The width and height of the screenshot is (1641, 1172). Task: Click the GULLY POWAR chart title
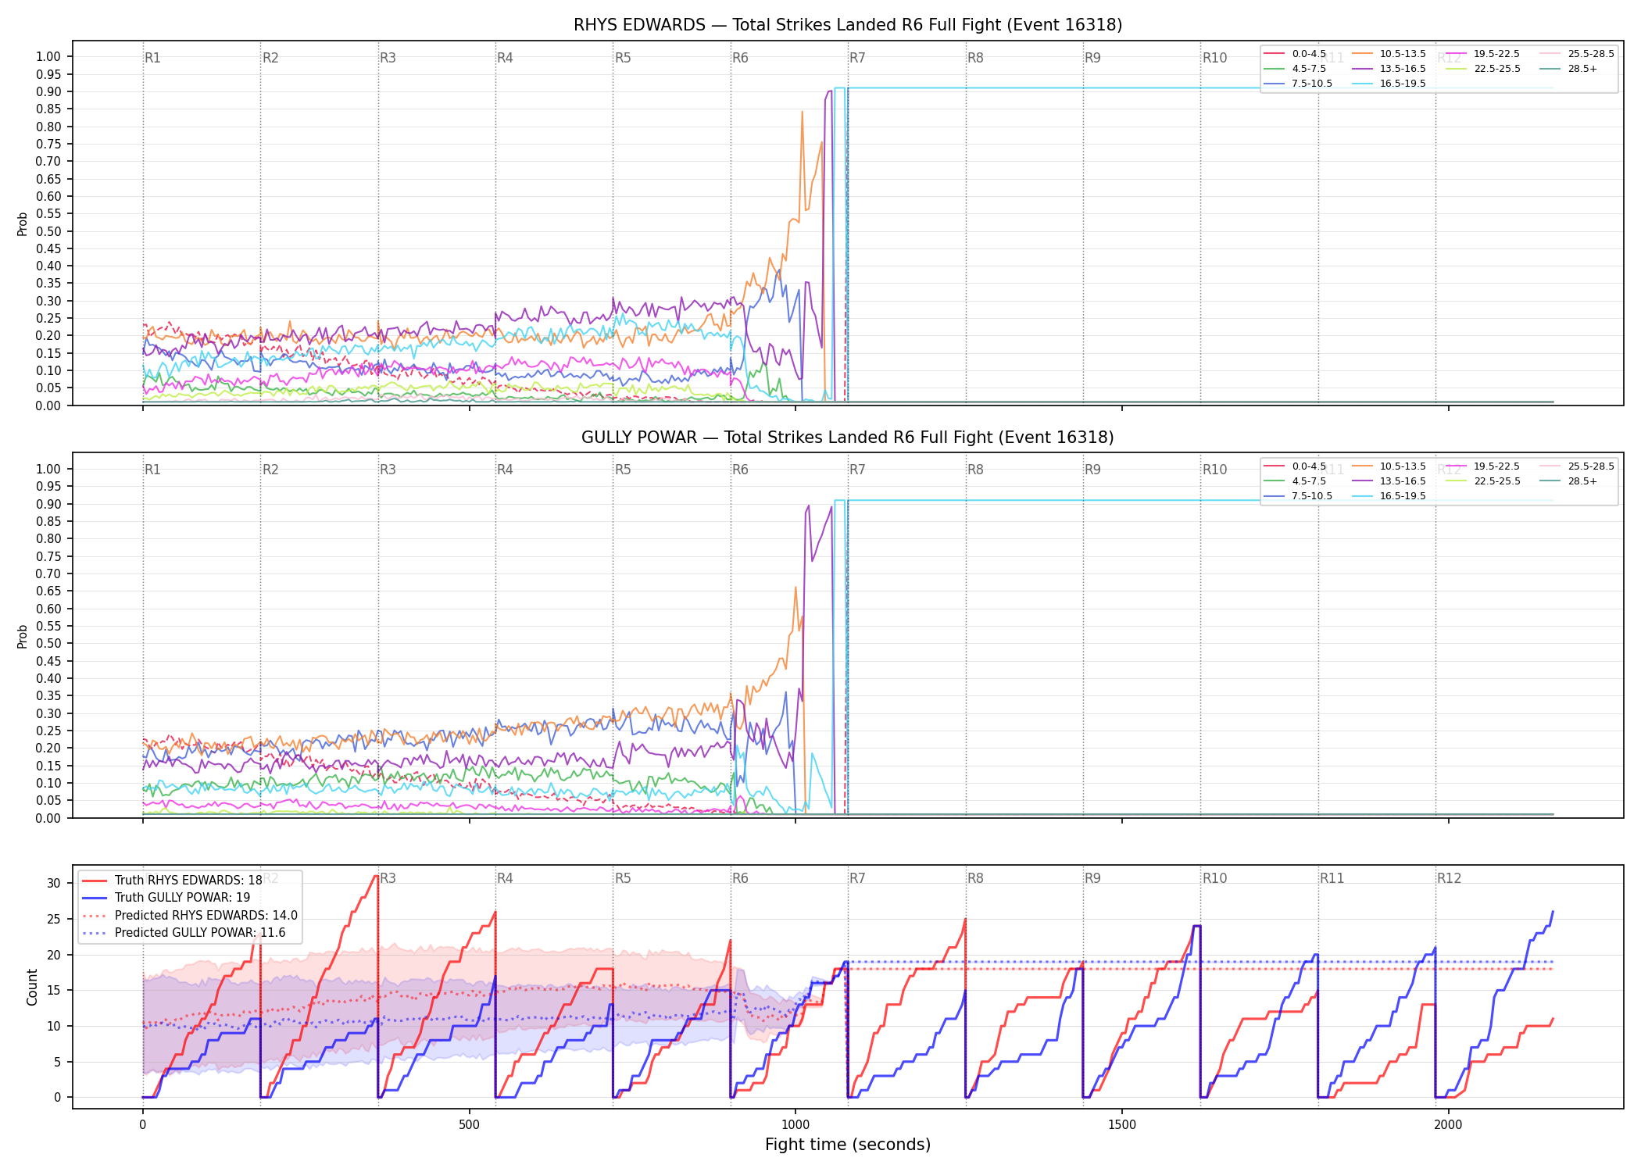pyautogui.click(x=848, y=438)
